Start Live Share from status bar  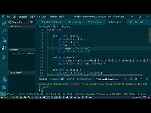(x=129, y=94)
